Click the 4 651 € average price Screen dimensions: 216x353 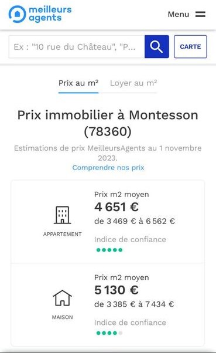click(116, 207)
